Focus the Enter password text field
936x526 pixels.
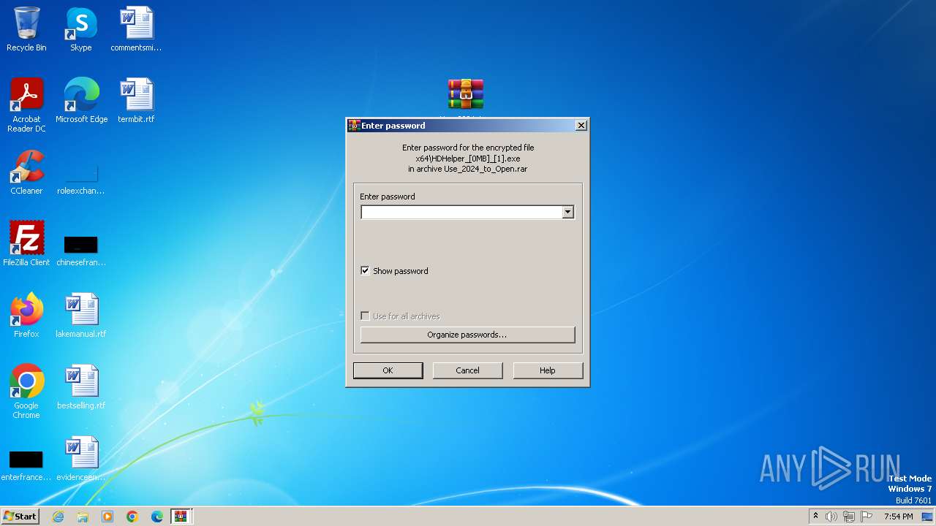pyautogui.click(x=461, y=212)
